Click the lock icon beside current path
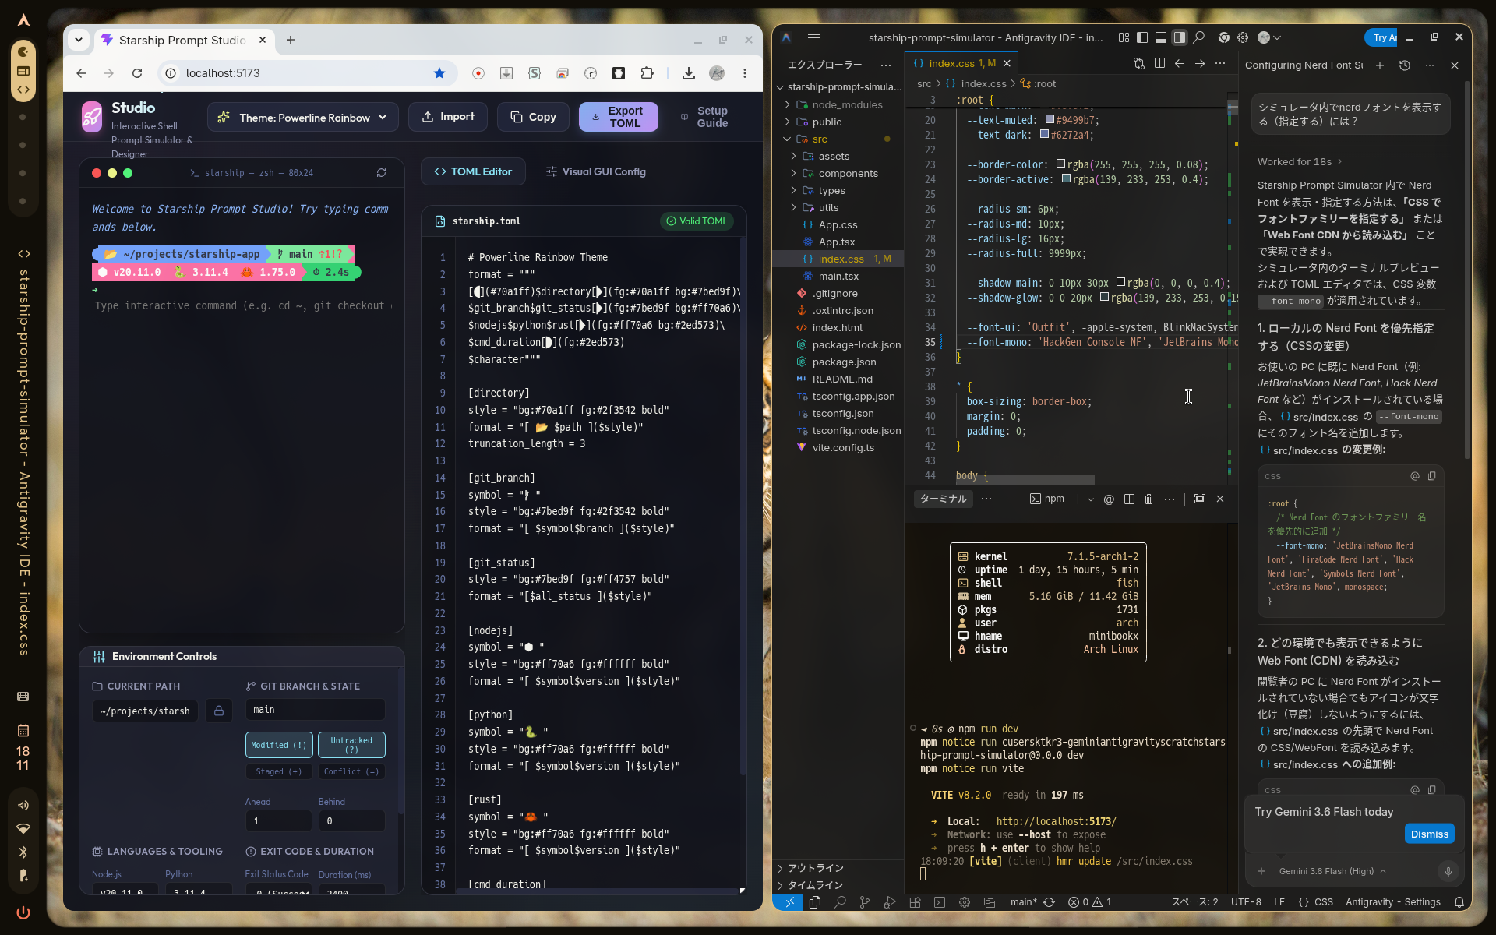Viewport: 1496px width, 935px height. click(219, 711)
